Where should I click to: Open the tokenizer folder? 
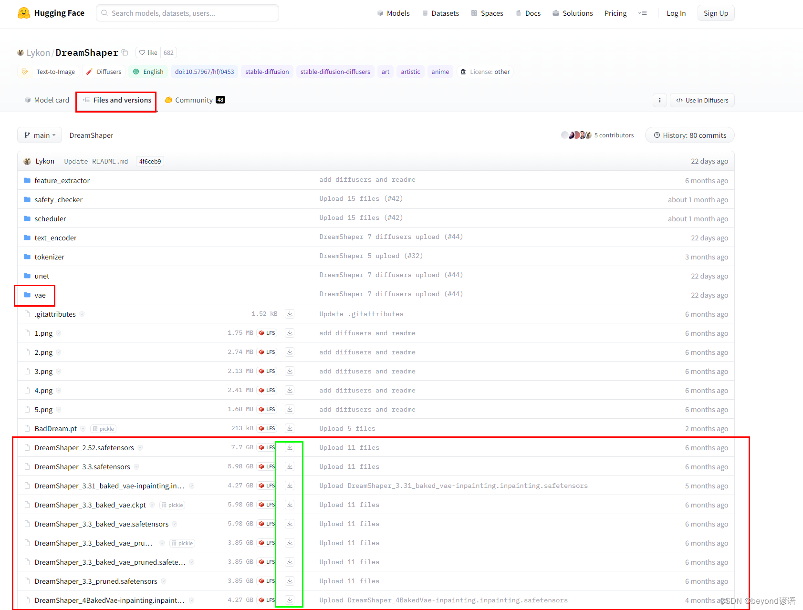(x=49, y=257)
